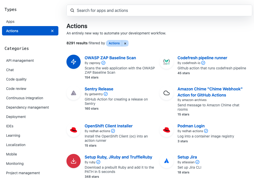Image resolution: width=254 pixels, height=179 pixels.
Task: Click the Amazon Chime cloud icon
Action: pos(167,93)
